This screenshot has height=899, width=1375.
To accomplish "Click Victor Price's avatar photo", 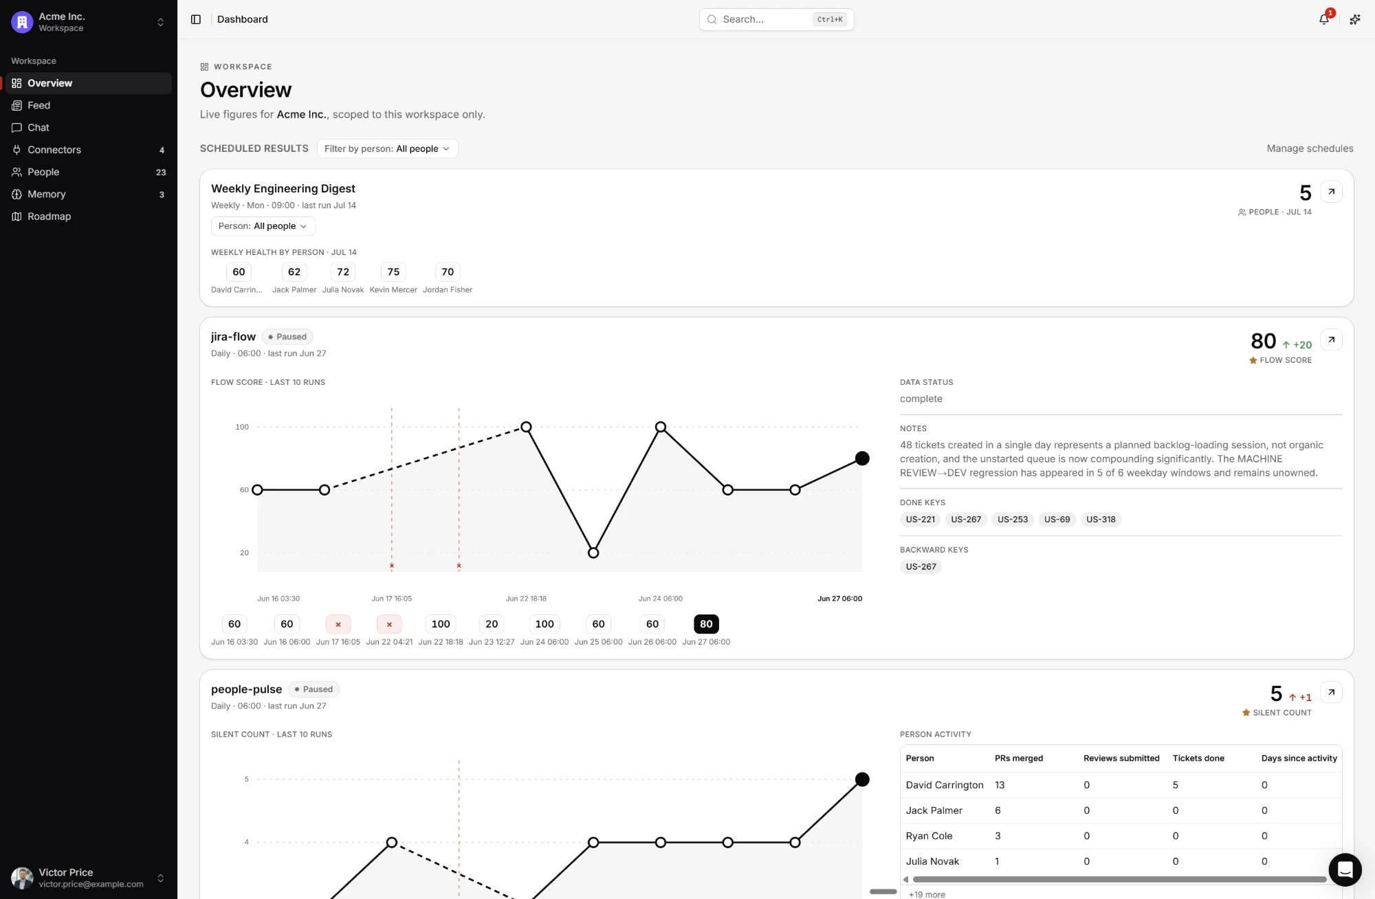I will point(22,878).
